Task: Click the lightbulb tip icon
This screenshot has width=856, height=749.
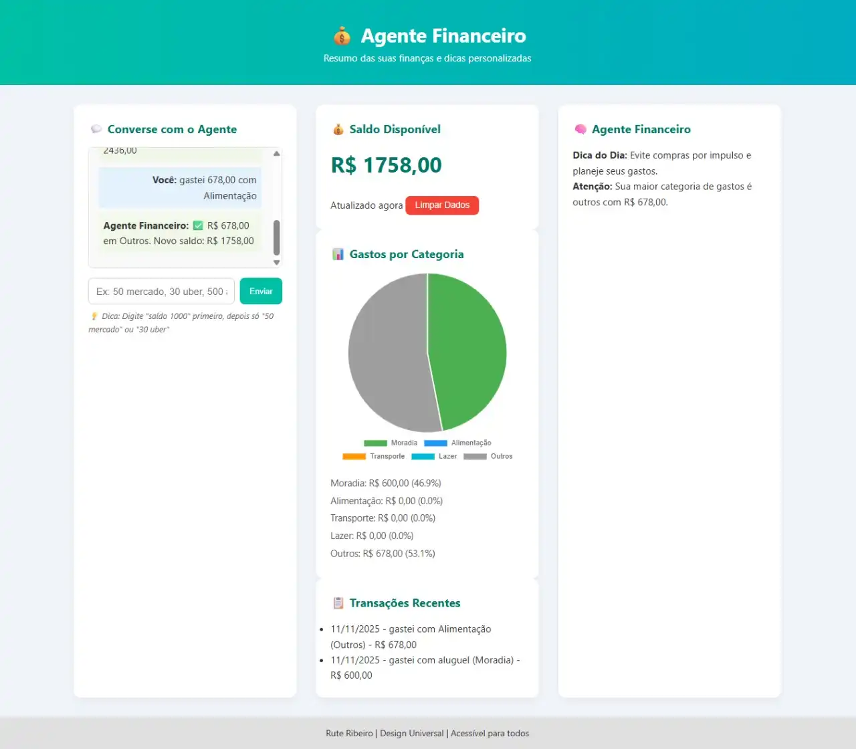Action: (94, 316)
